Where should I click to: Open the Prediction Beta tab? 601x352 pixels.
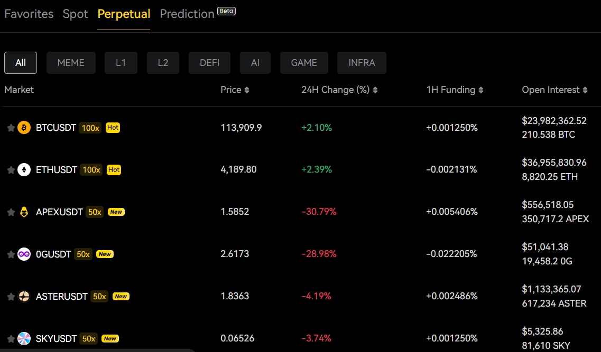click(187, 14)
